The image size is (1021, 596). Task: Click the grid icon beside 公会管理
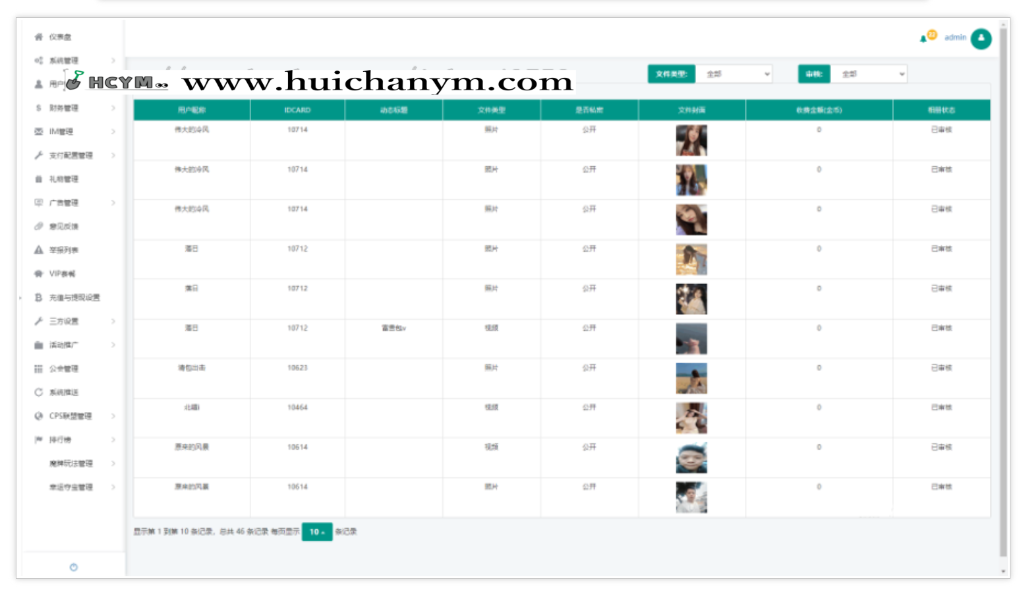tap(38, 369)
